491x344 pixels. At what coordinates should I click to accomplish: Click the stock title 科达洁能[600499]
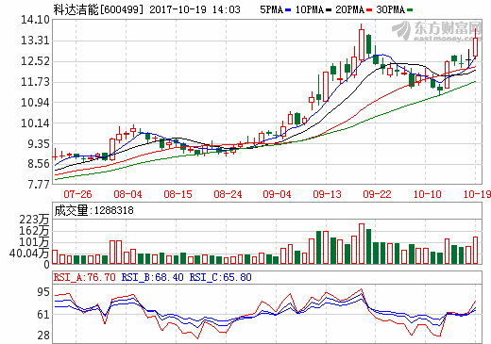click(98, 9)
